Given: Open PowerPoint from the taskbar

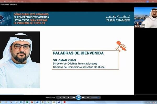Looking at the screenshot, I should point(32,102).
